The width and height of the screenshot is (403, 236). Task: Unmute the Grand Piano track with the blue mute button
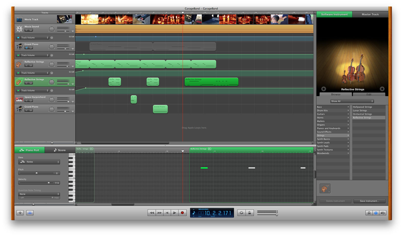[26, 48]
